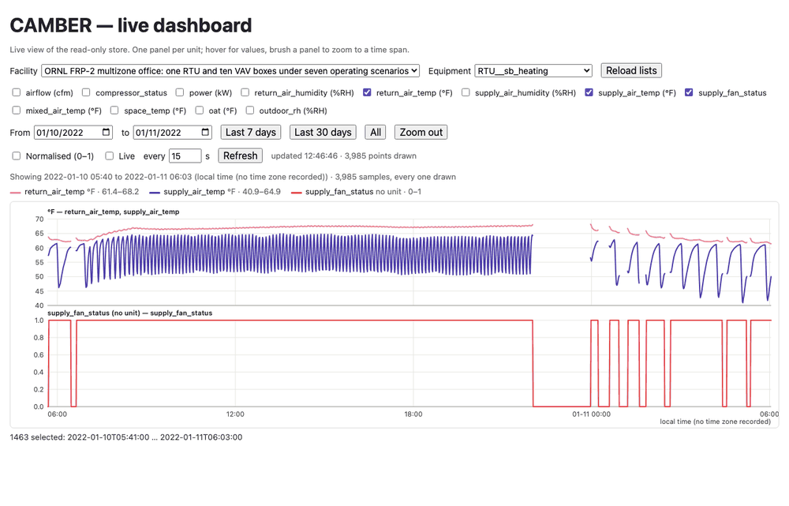Click the supply_fan_status legend label
The height and width of the screenshot is (506, 789).
point(339,192)
